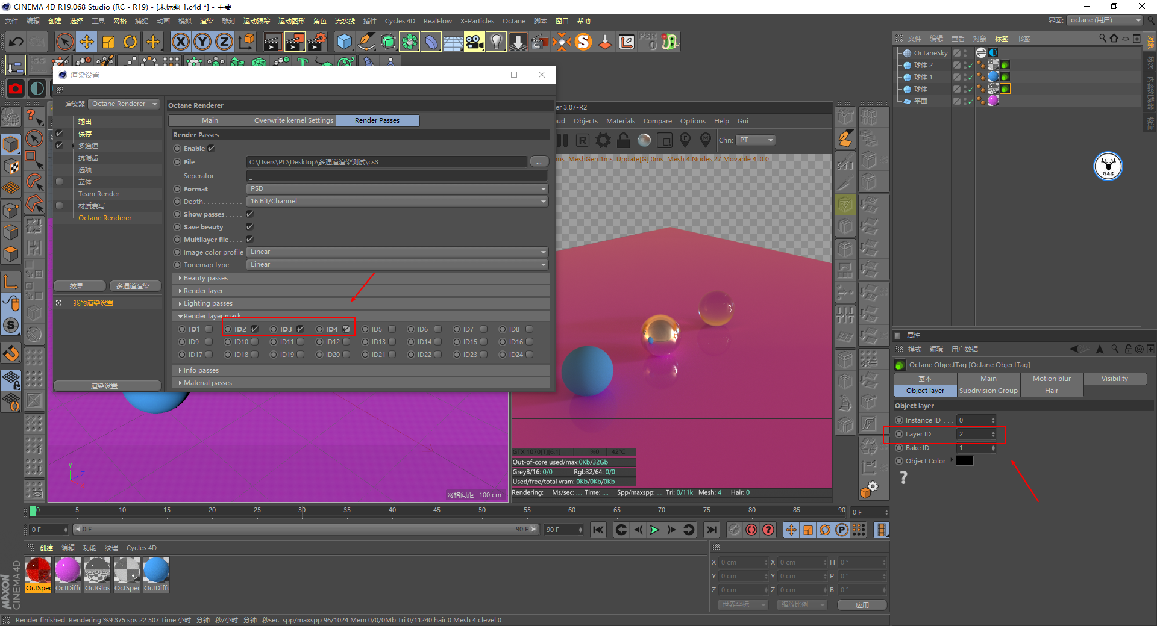Image resolution: width=1157 pixels, height=626 pixels.
Task: Select Octane Renderer in settings list
Action: coord(105,218)
